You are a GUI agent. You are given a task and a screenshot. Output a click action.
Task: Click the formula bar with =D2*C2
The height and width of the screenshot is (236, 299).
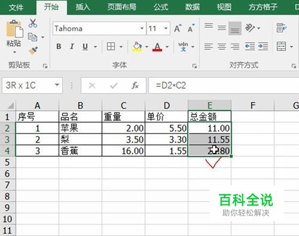point(224,85)
